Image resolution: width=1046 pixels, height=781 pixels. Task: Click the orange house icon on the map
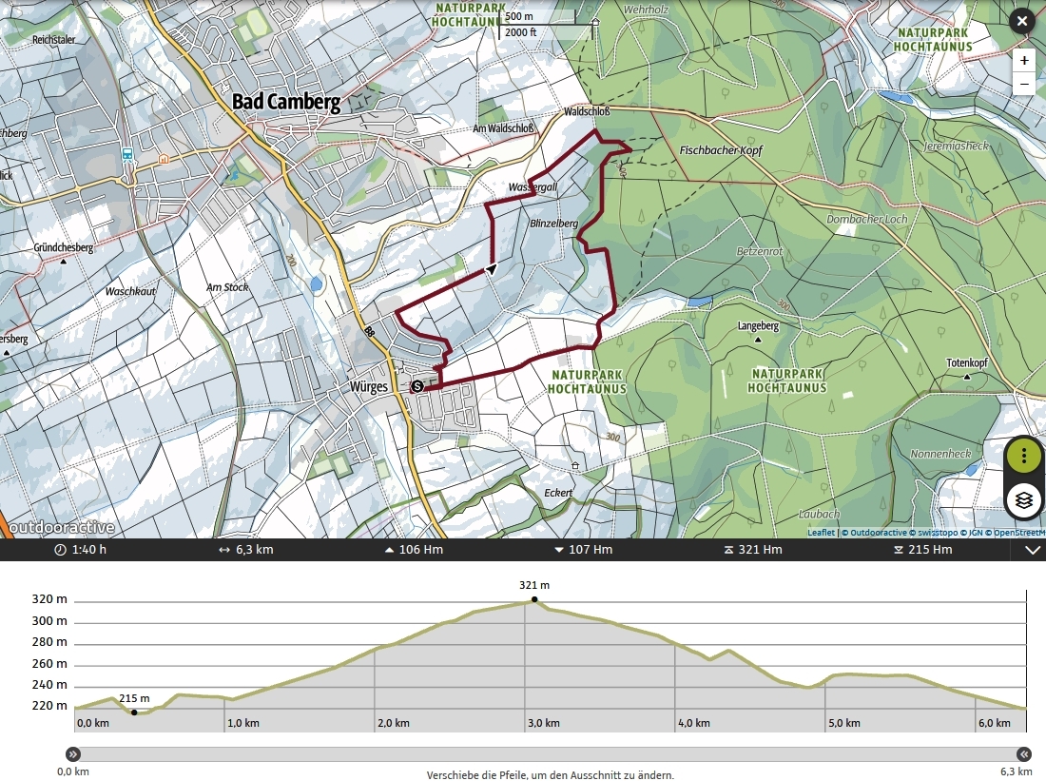164,159
